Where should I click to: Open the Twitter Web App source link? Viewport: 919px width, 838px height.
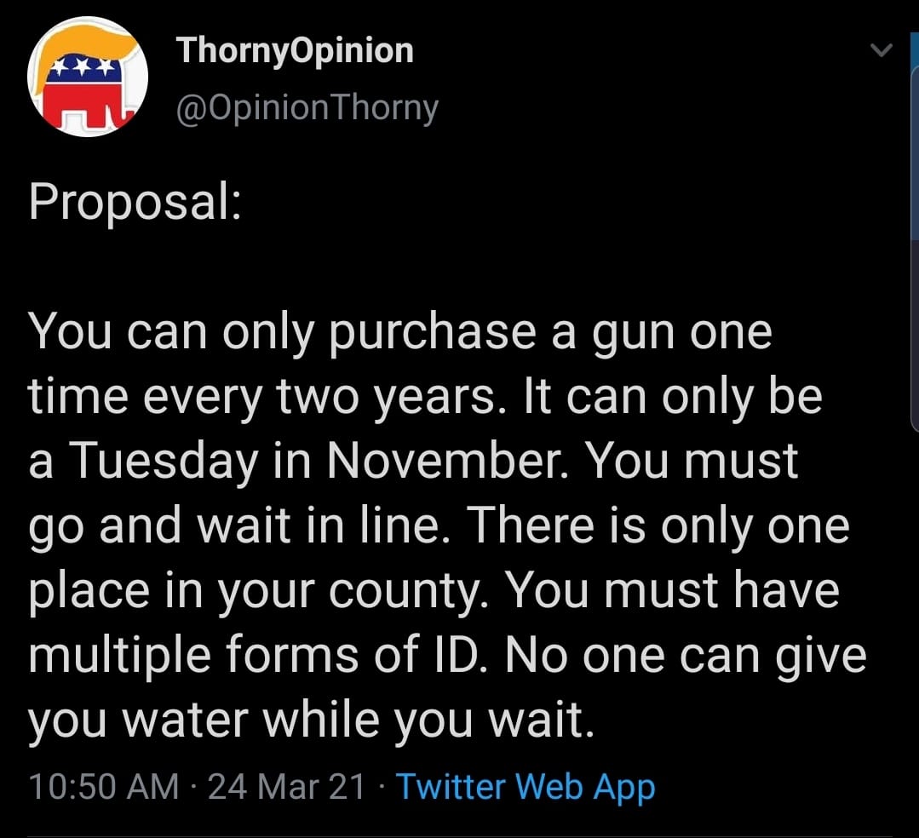point(526,786)
